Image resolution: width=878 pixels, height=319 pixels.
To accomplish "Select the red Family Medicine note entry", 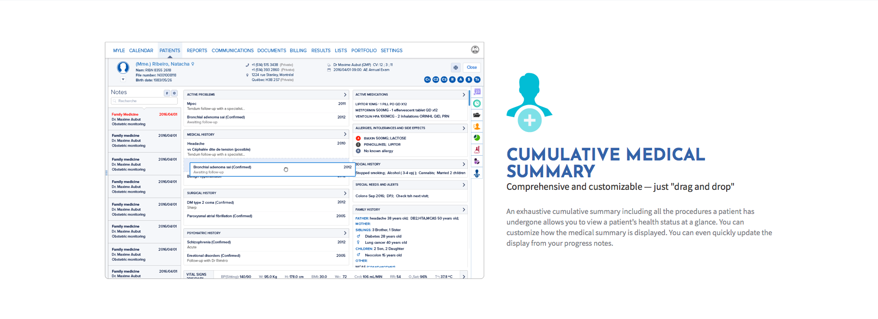I will point(145,119).
